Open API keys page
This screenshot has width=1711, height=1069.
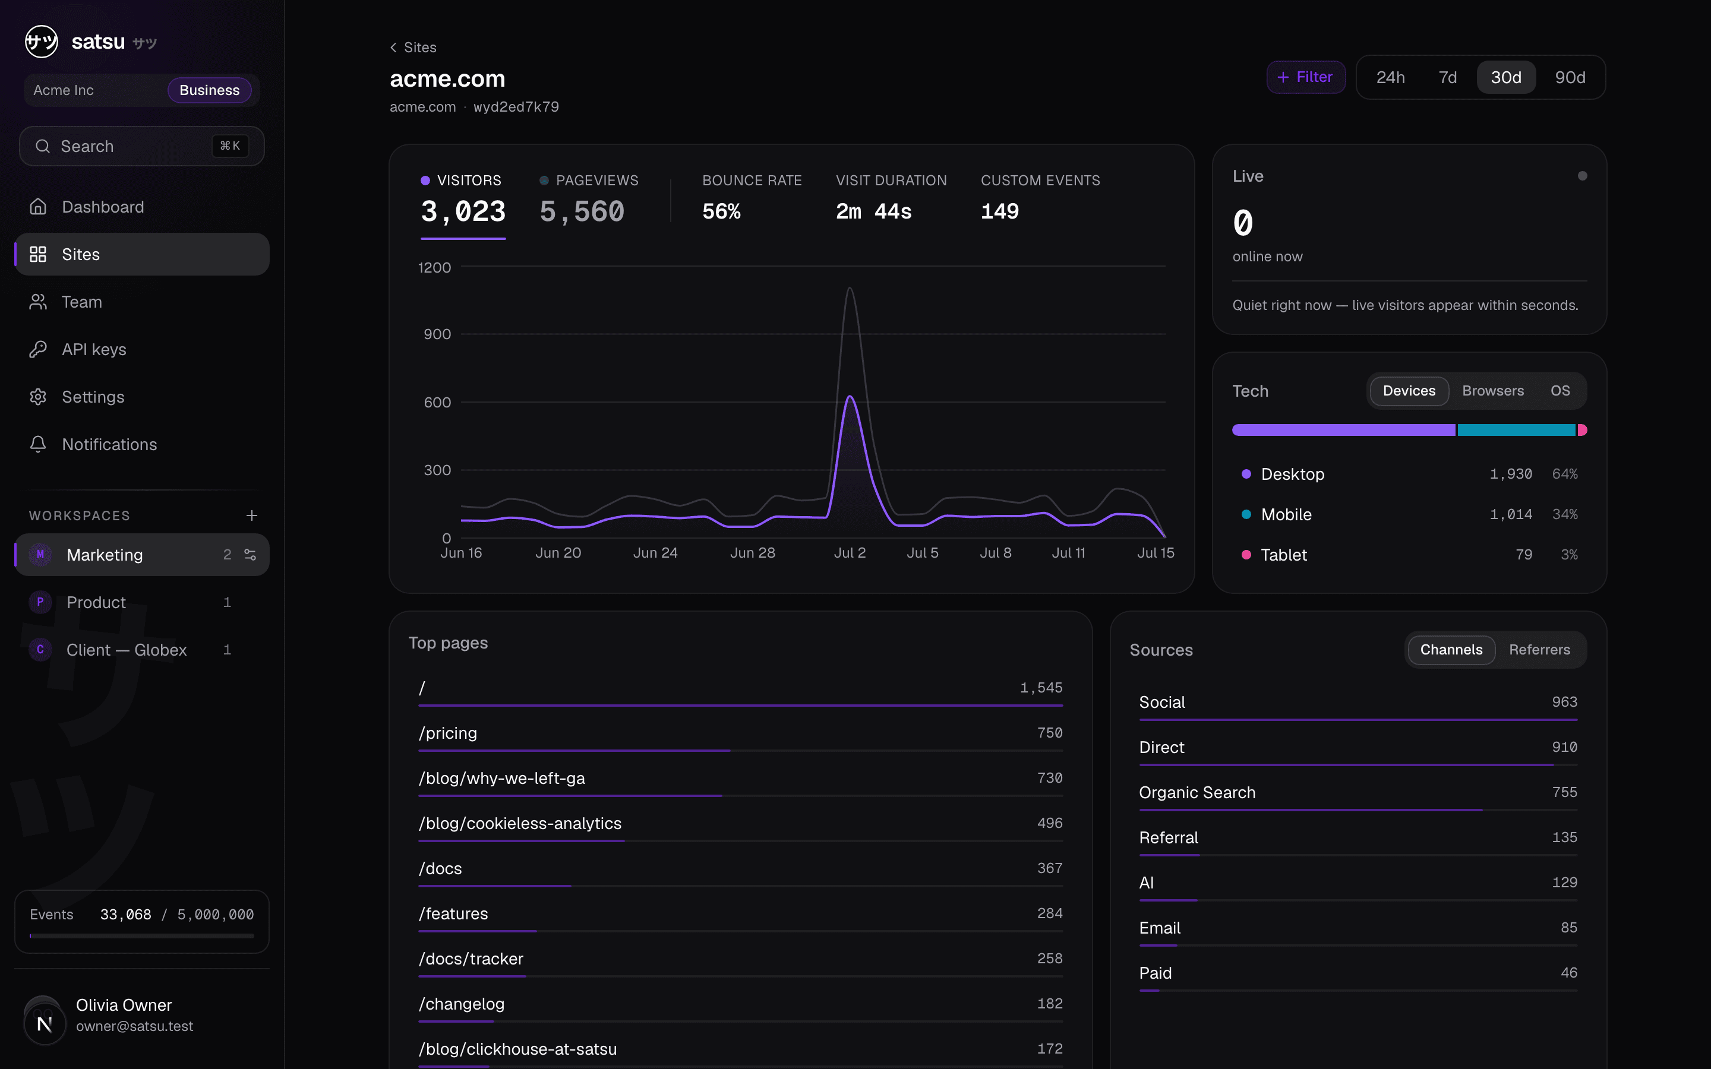141,349
